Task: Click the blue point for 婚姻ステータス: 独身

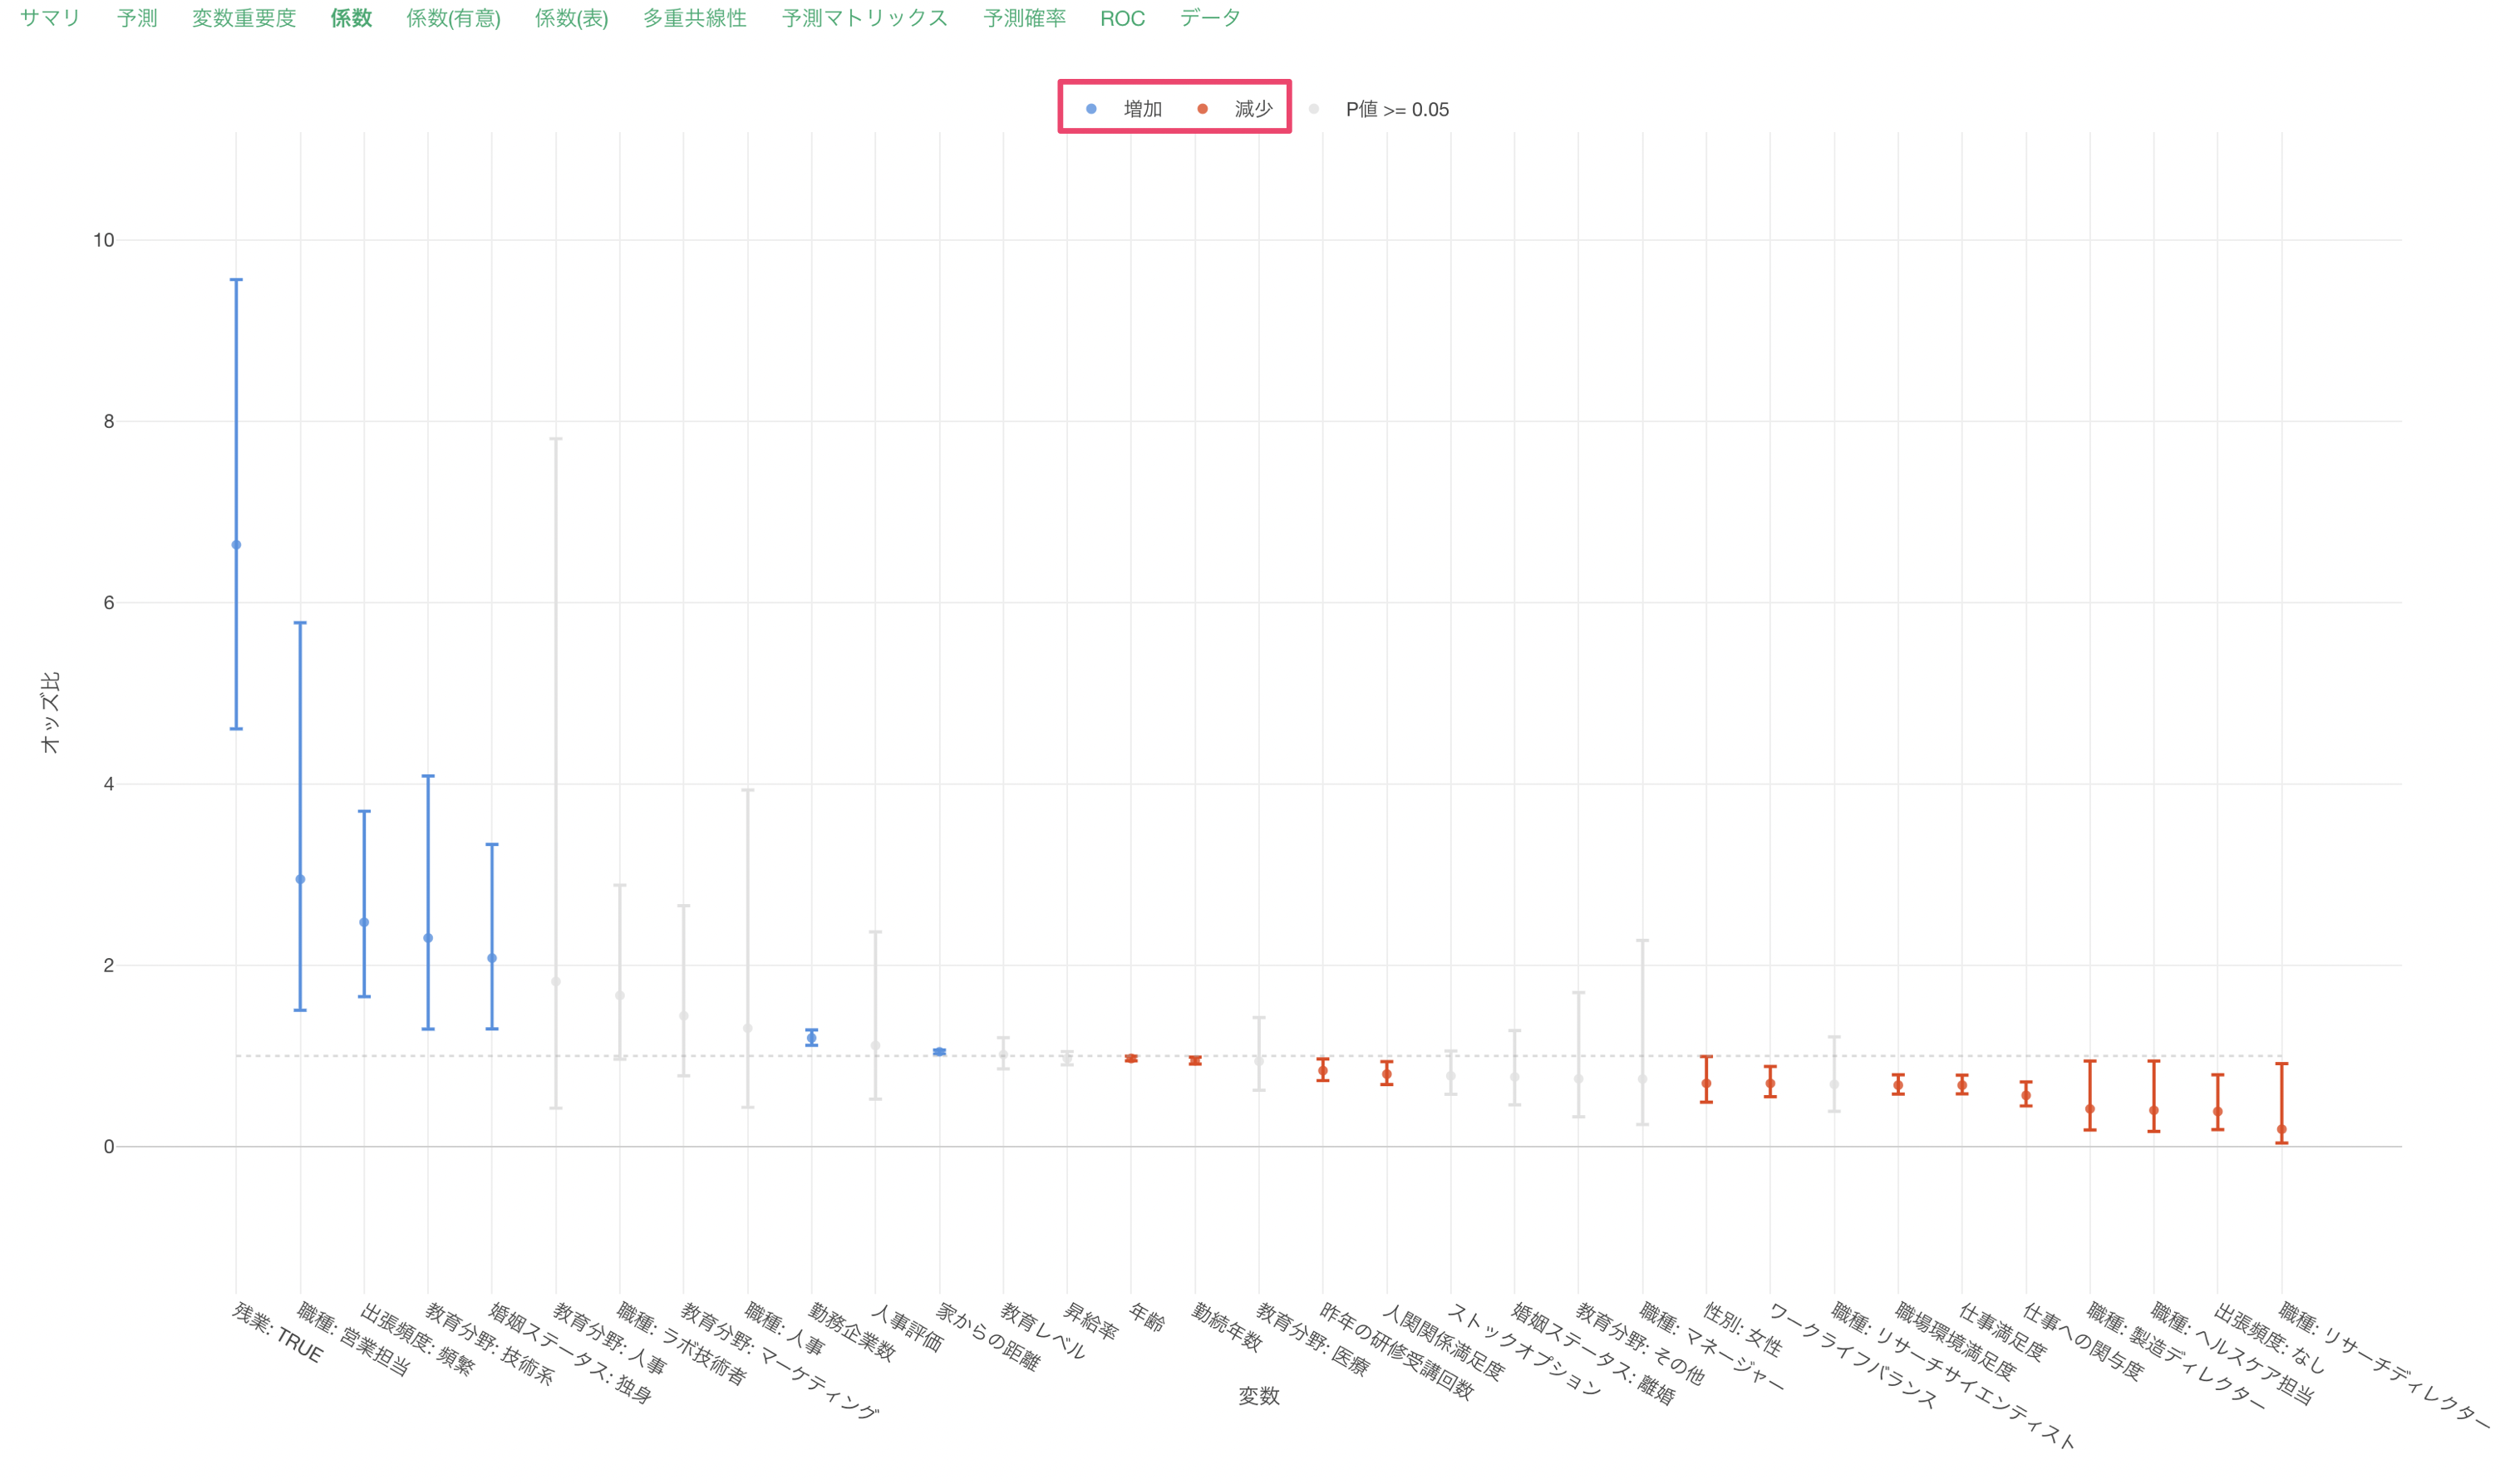Action: point(492,958)
